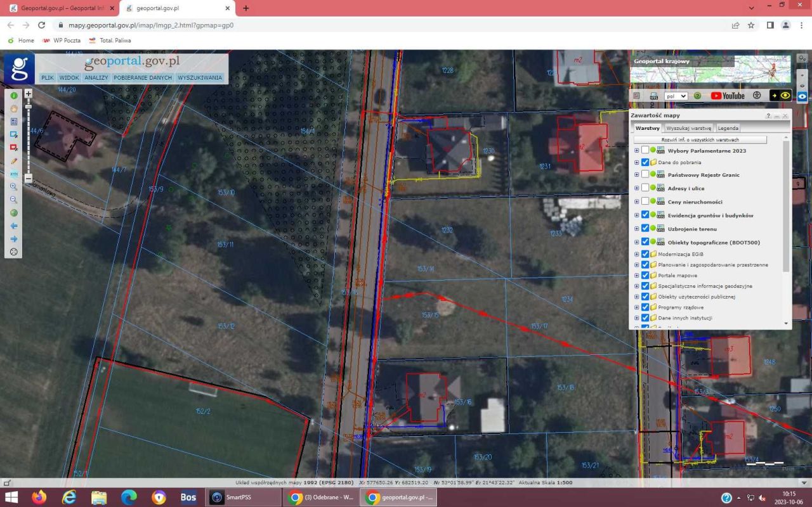
Task: Open the Total. Paliwa bookmark
Action: [x=110, y=40]
